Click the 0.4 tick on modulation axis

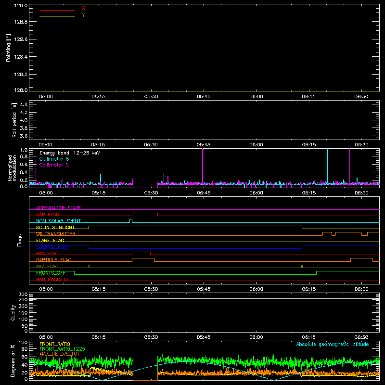tap(24, 172)
